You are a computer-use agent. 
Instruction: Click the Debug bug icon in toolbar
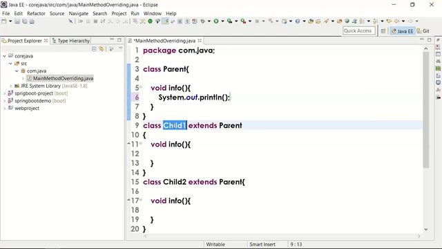pos(202,21)
